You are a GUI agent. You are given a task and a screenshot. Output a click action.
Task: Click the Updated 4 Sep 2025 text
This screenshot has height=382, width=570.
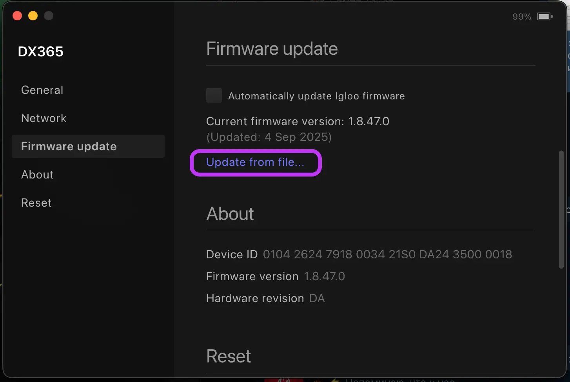(269, 137)
